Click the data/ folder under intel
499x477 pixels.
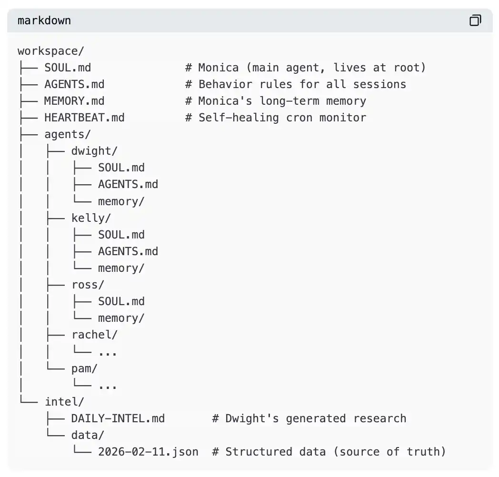coord(88,435)
